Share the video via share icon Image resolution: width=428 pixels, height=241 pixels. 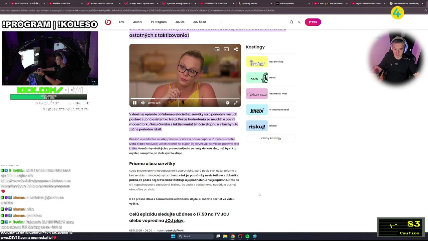236,49
